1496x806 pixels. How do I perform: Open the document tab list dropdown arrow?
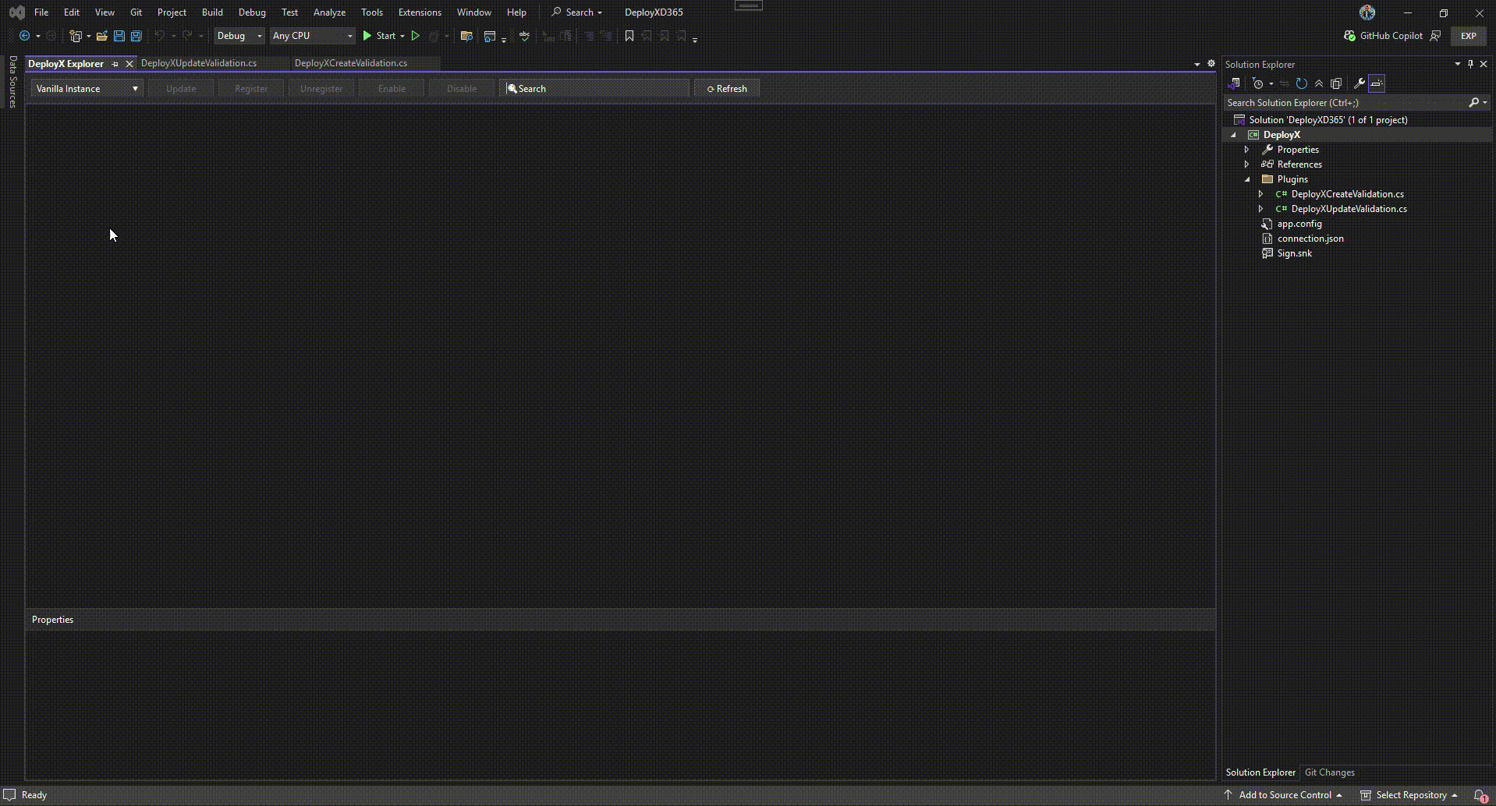[1197, 64]
